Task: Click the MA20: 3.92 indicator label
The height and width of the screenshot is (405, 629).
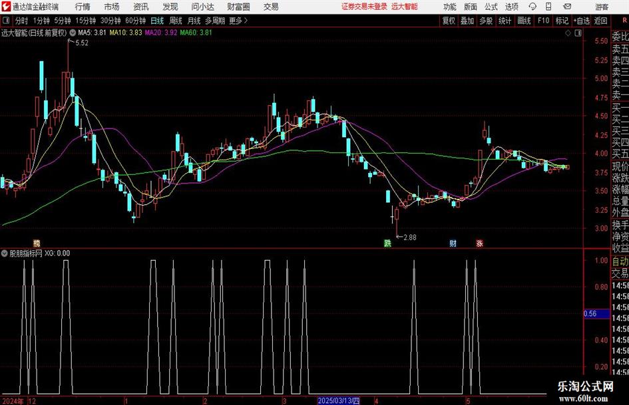Action: click(161, 33)
